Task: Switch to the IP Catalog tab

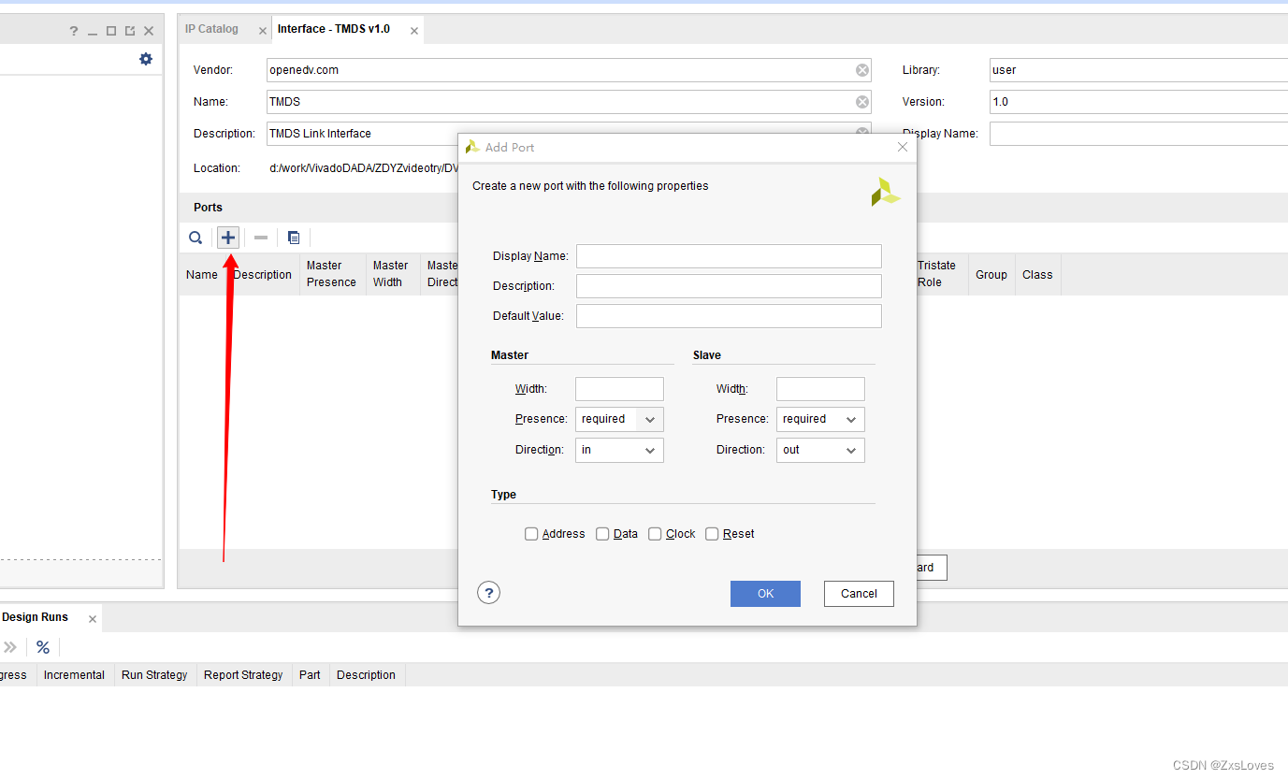Action: pos(211,29)
